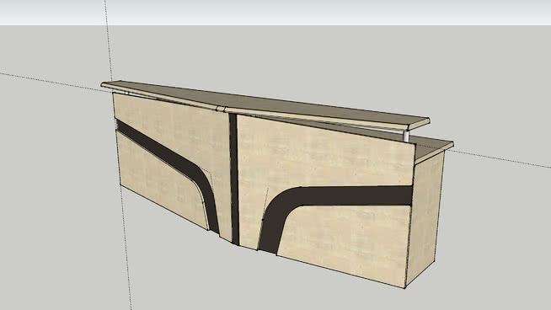Select the vertical dark stripe at desk center
The height and width of the screenshot is (310, 551).
(x=234, y=179)
